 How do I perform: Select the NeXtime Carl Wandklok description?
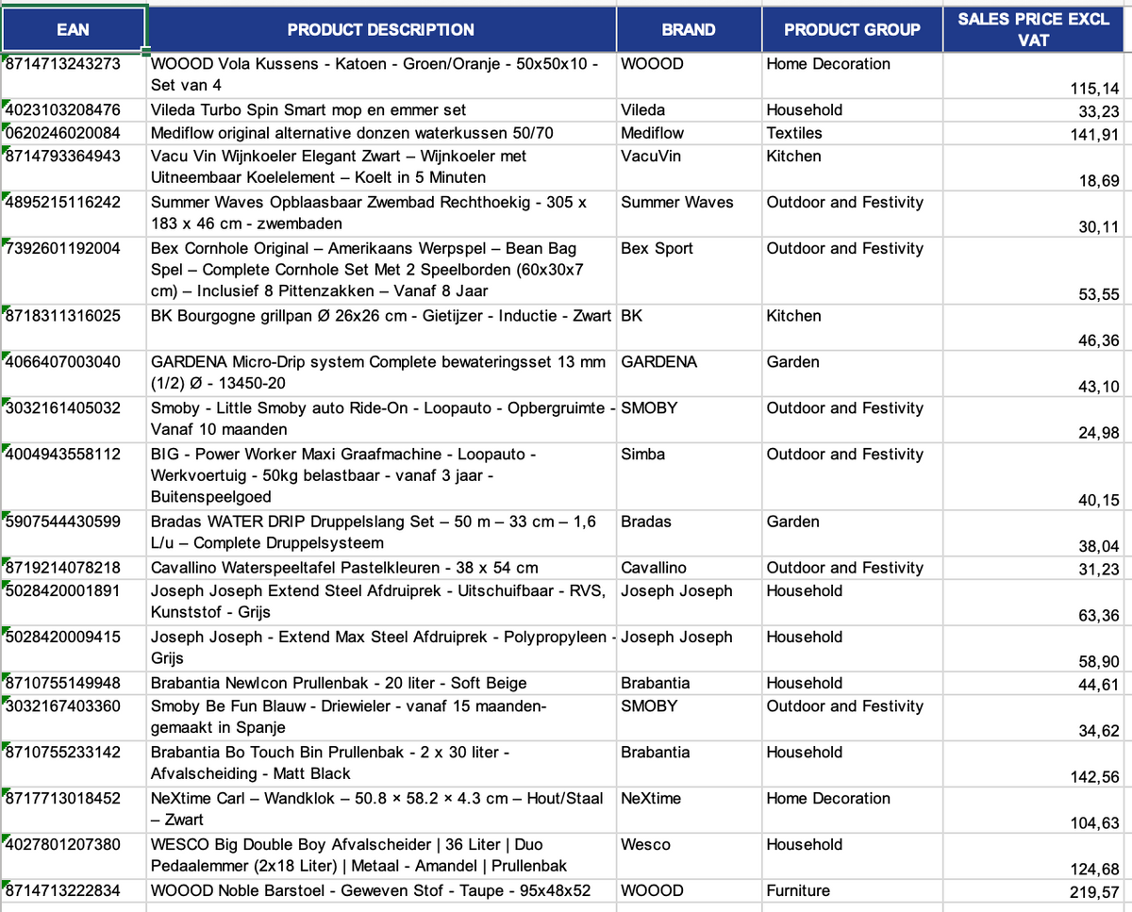point(381,809)
